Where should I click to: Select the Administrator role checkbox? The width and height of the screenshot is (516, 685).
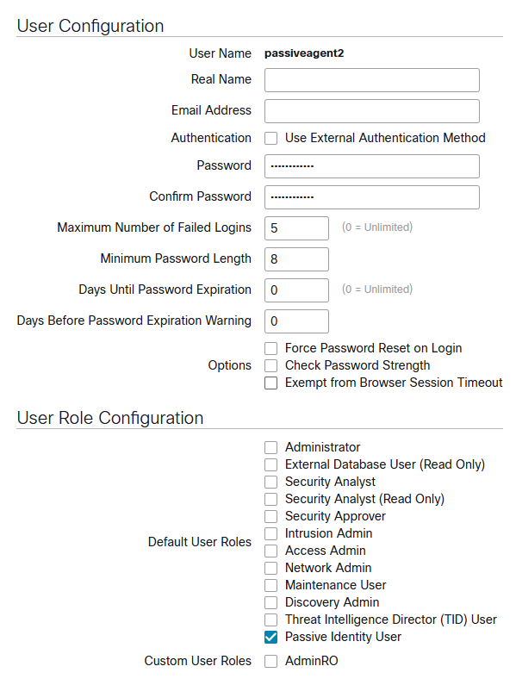pyautogui.click(x=270, y=448)
